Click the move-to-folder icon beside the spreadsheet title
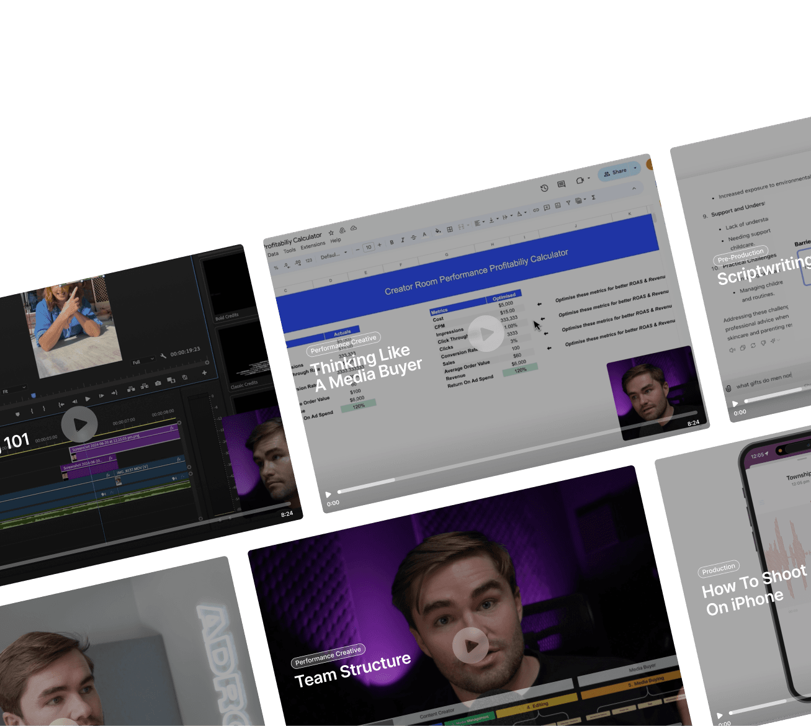Viewport: 811px width, 726px height. [x=342, y=230]
